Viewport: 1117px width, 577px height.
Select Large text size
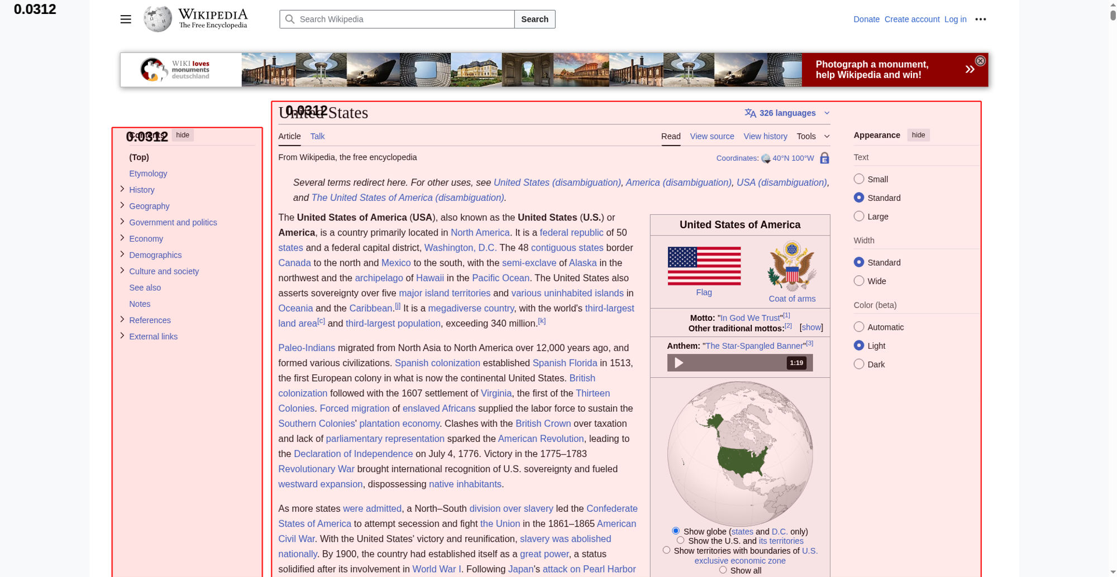pyautogui.click(x=859, y=216)
